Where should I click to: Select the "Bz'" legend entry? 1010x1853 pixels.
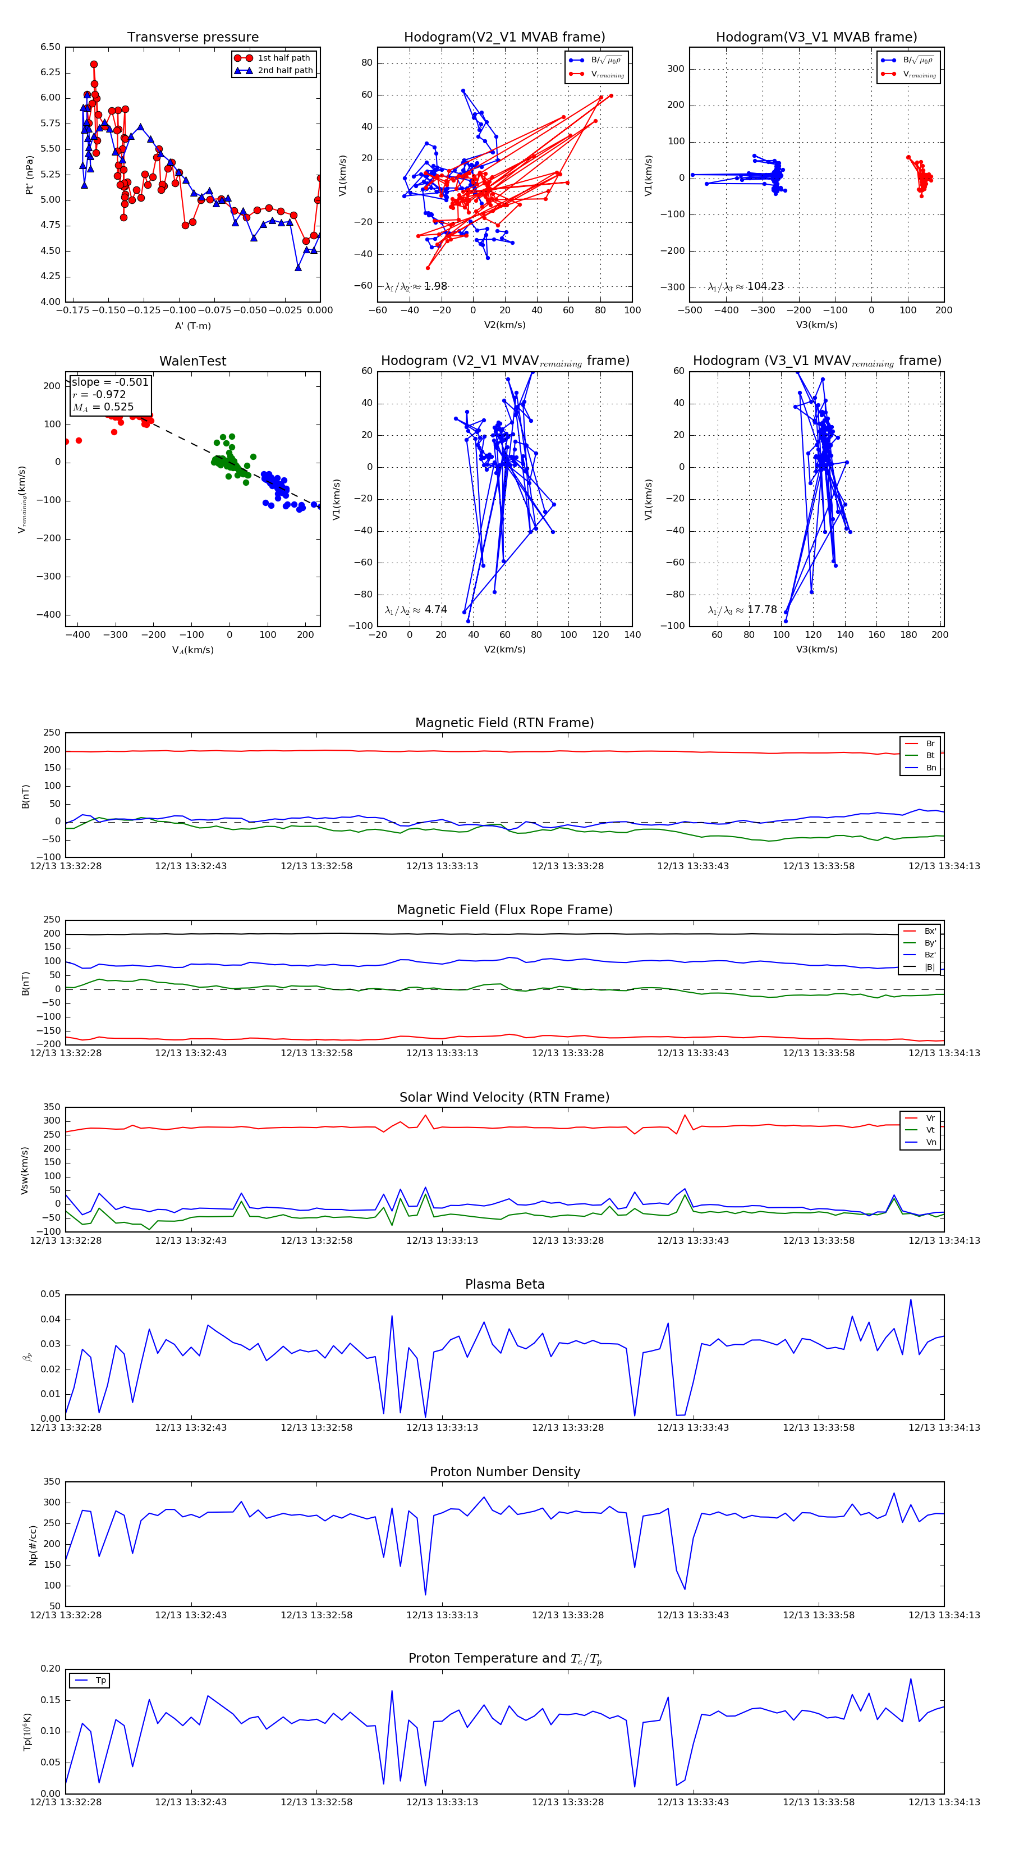tap(920, 955)
